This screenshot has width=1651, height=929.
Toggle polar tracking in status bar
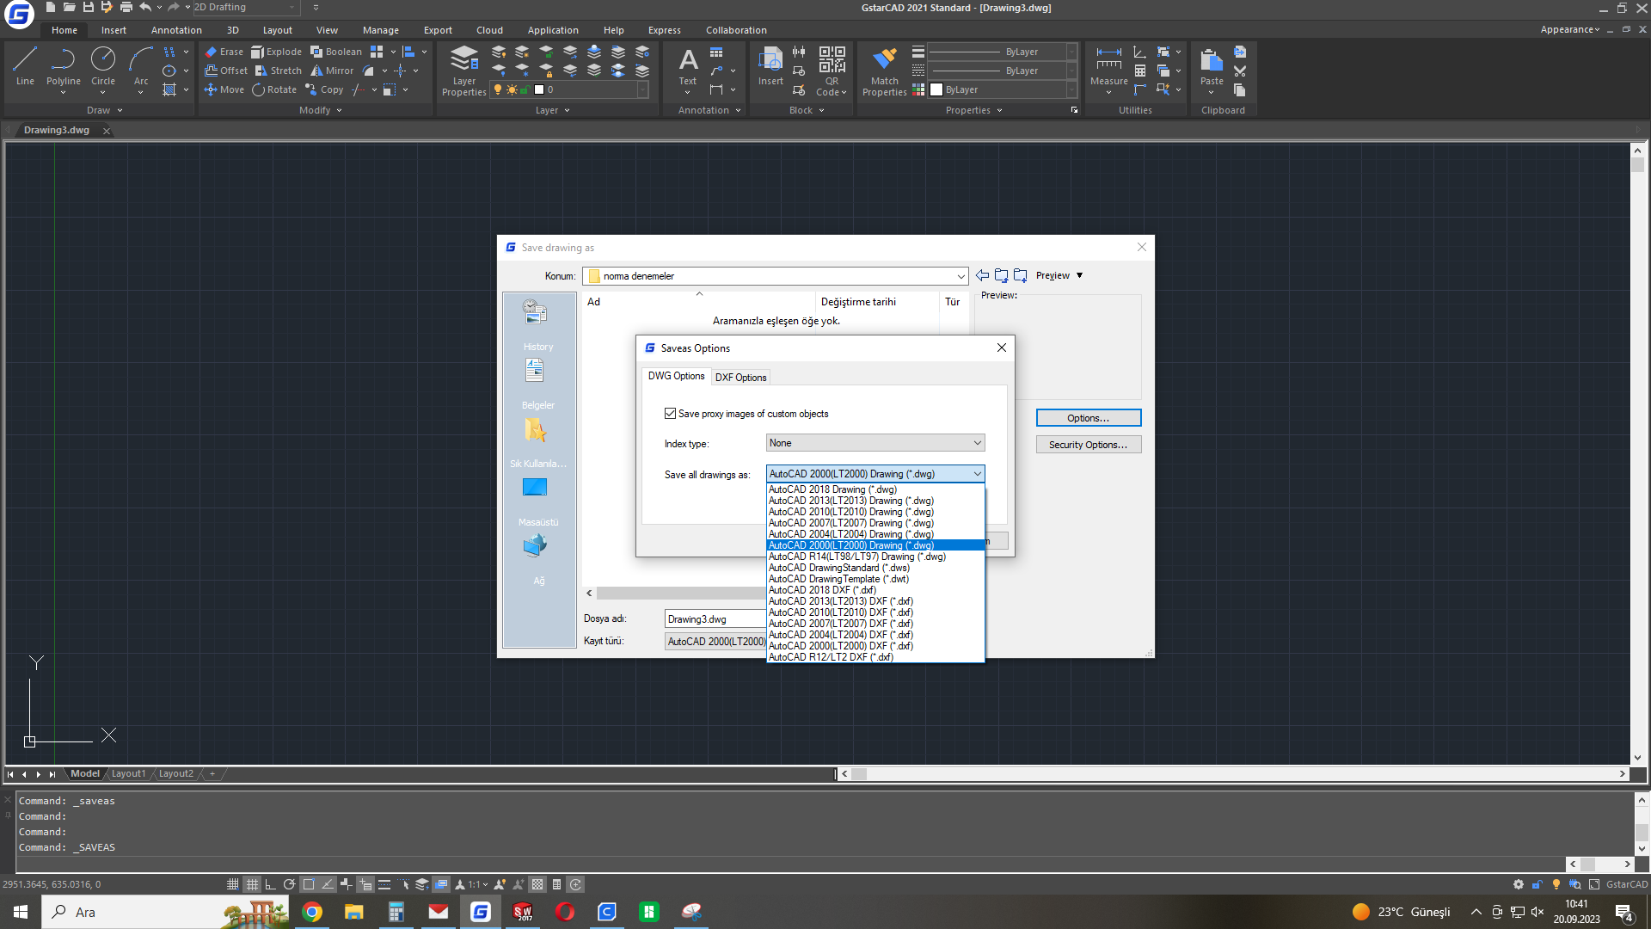[x=290, y=884]
